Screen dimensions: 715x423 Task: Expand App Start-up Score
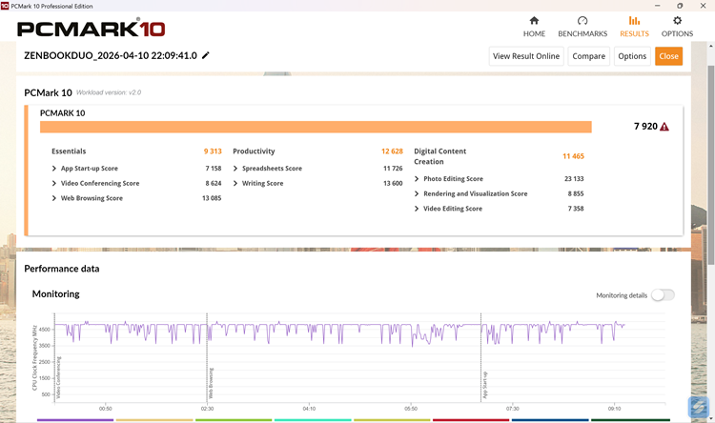pyautogui.click(x=54, y=169)
